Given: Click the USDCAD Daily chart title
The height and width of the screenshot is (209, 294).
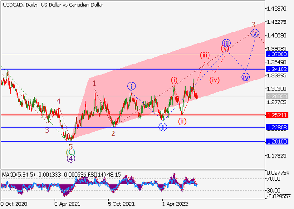Looking at the screenshot, I should coord(53,5).
